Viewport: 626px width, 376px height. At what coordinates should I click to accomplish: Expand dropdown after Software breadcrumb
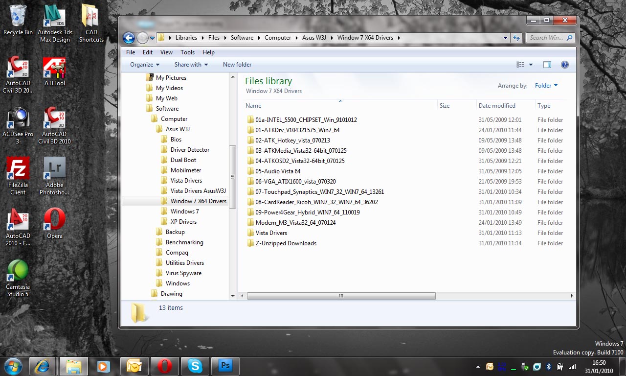[x=259, y=38]
